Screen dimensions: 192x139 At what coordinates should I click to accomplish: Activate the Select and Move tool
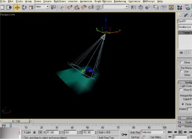pyautogui.click(x=17, y=7)
